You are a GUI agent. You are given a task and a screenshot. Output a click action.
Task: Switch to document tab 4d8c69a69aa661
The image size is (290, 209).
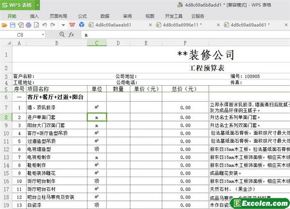point(250,25)
